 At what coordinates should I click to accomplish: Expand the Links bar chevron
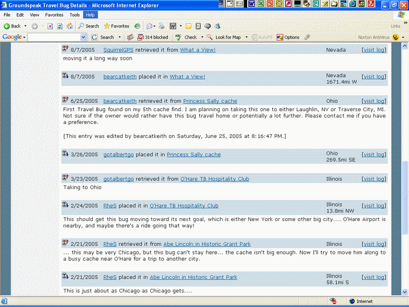click(405, 23)
